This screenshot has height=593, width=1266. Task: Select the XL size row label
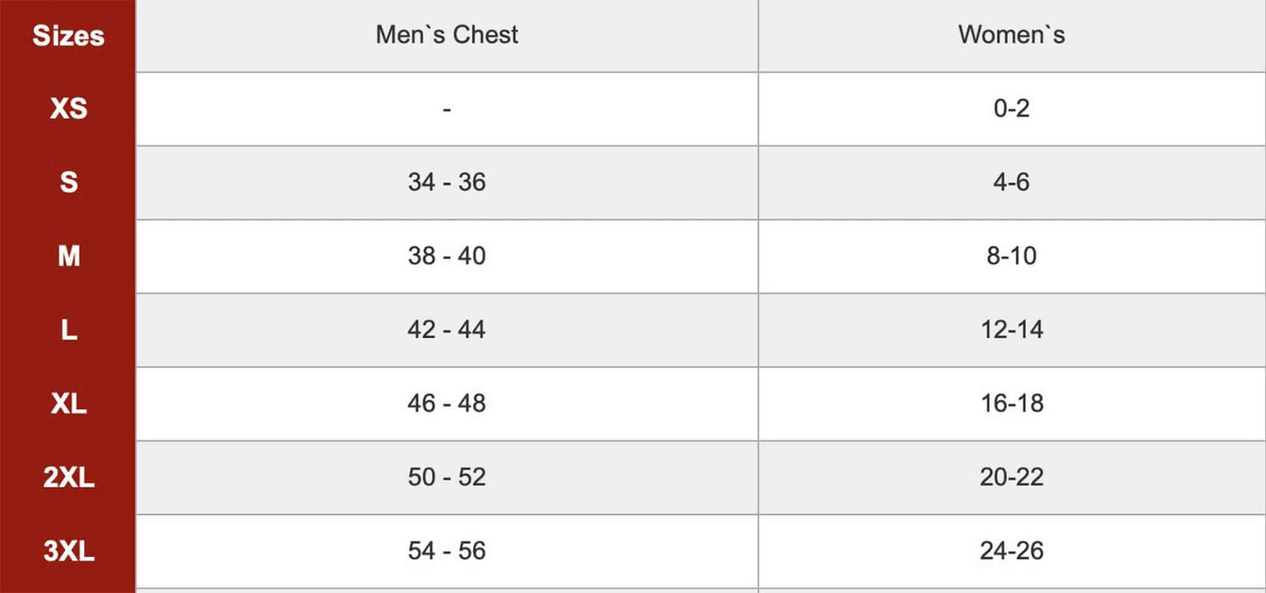pos(68,403)
